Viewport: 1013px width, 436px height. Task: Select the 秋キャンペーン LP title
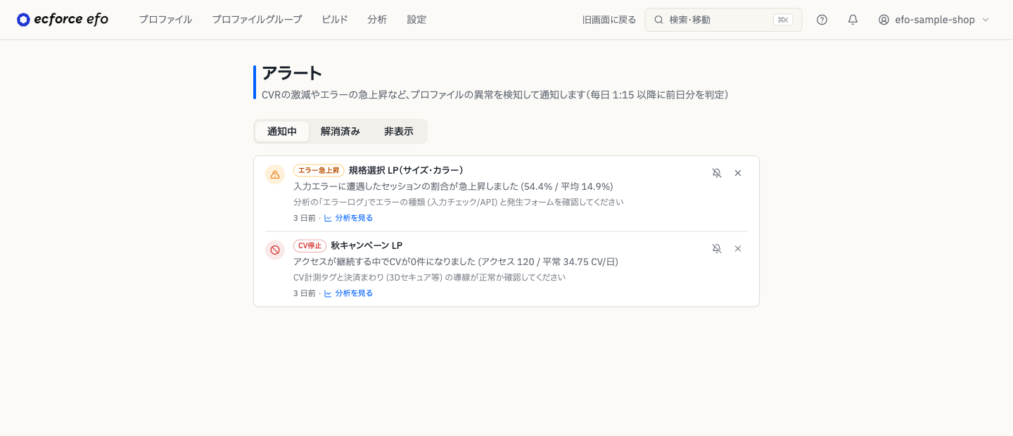pyautogui.click(x=367, y=245)
